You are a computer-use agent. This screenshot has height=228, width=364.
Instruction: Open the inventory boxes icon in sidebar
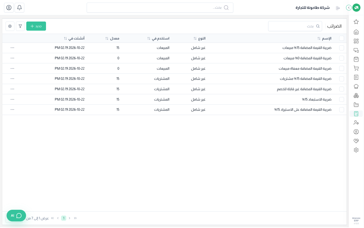click(x=356, y=96)
